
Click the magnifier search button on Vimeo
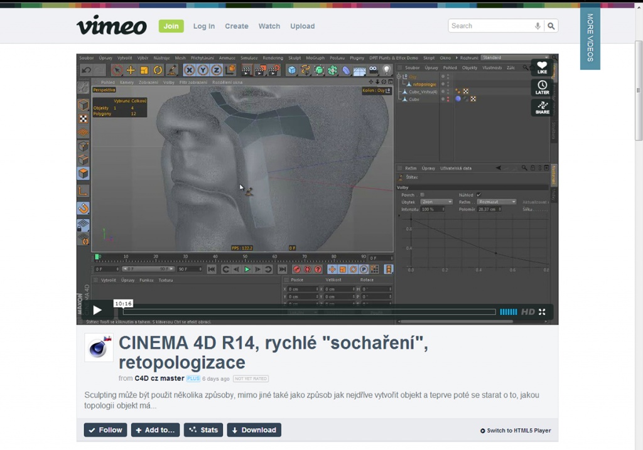click(x=551, y=26)
